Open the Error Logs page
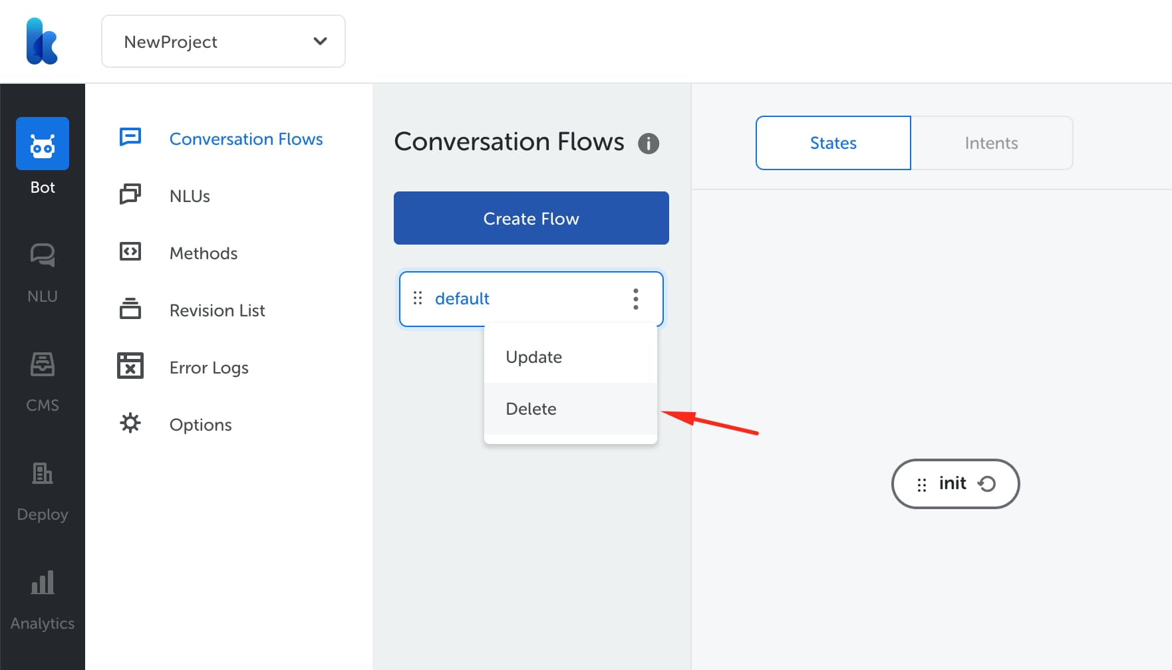This screenshot has height=670, width=1172. click(x=209, y=368)
